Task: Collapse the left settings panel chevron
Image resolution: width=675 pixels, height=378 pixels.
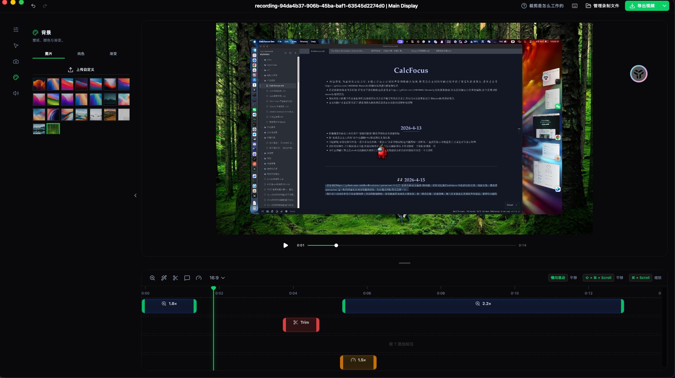Action: click(135, 196)
